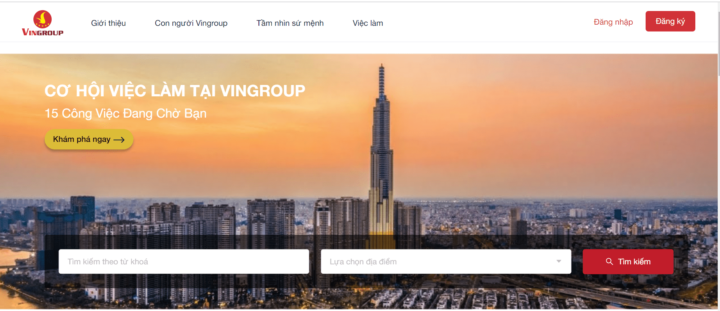This screenshot has width=720, height=311.
Task: Open the Lựa chọn địa điểm dropdown
Action: (x=446, y=261)
